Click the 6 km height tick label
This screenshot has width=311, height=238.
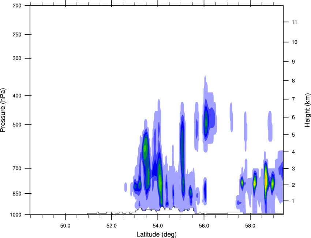click(293, 117)
